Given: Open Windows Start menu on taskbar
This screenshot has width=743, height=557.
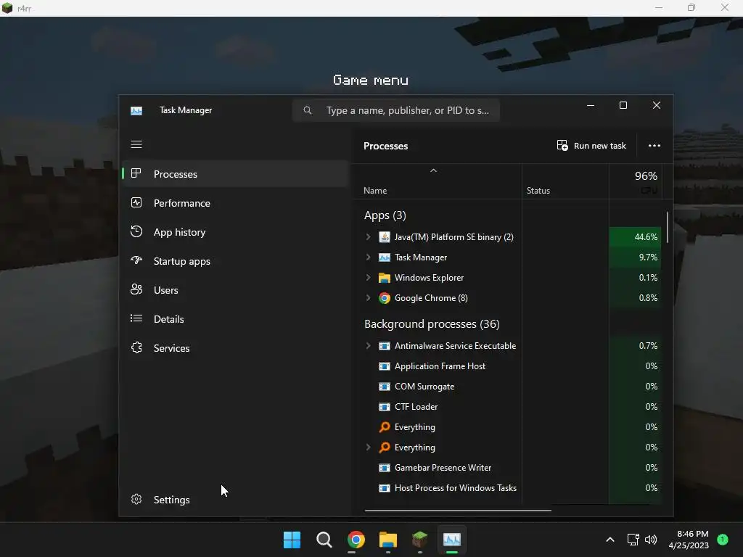Looking at the screenshot, I should (292, 540).
